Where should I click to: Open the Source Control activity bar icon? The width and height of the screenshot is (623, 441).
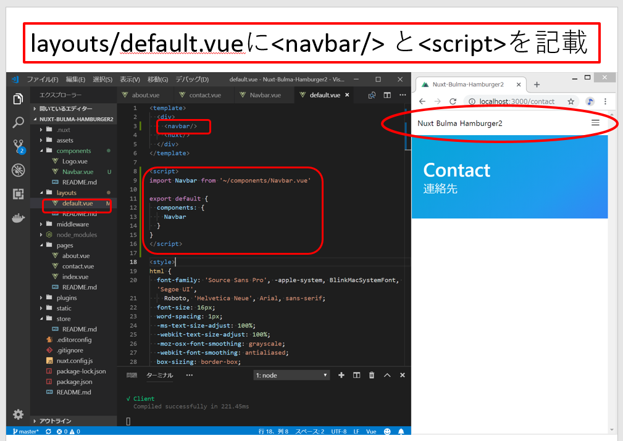point(18,146)
